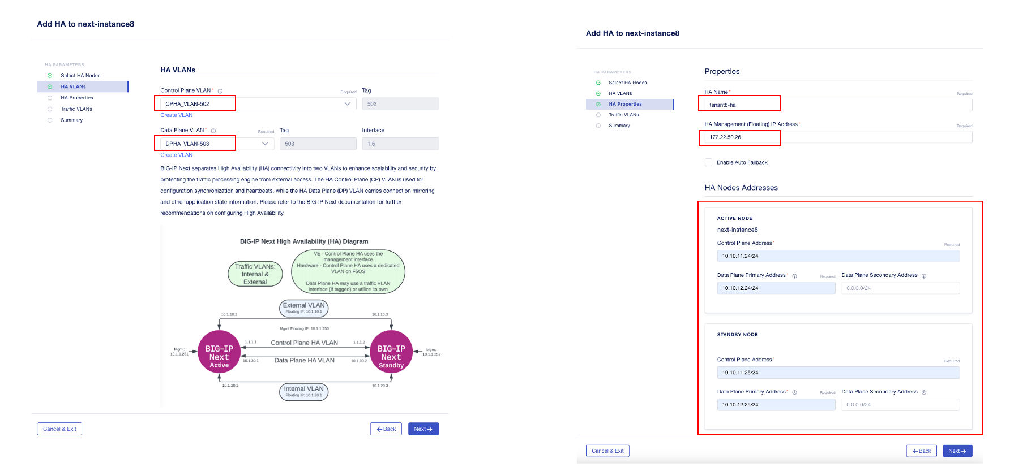Click empty circle step icon next to Traffic VLANs in right window
This screenshot has height=476, width=1010.
598,115
